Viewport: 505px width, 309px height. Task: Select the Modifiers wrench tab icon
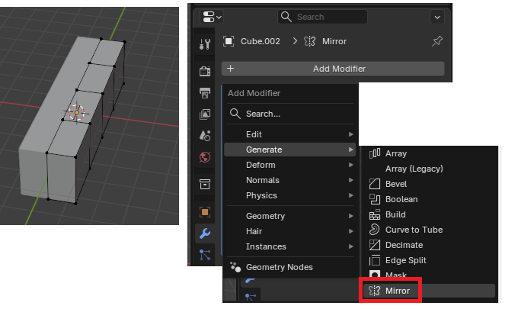tap(204, 233)
